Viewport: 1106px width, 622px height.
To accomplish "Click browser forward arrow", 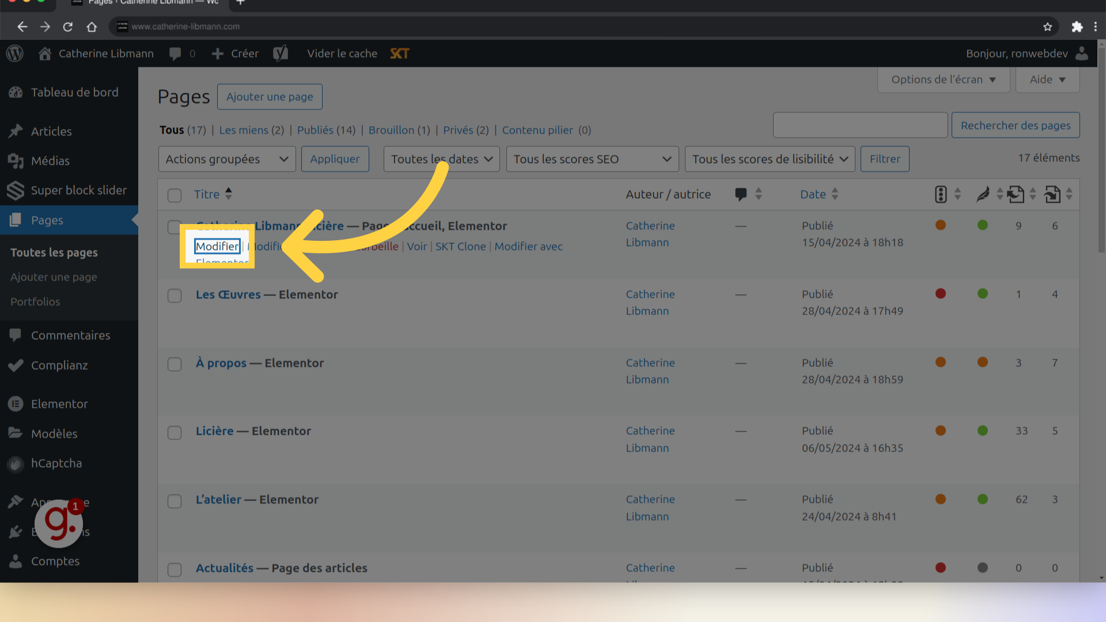I will (45, 26).
